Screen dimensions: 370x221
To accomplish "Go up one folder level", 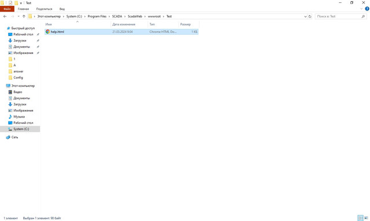I will (24, 17).
